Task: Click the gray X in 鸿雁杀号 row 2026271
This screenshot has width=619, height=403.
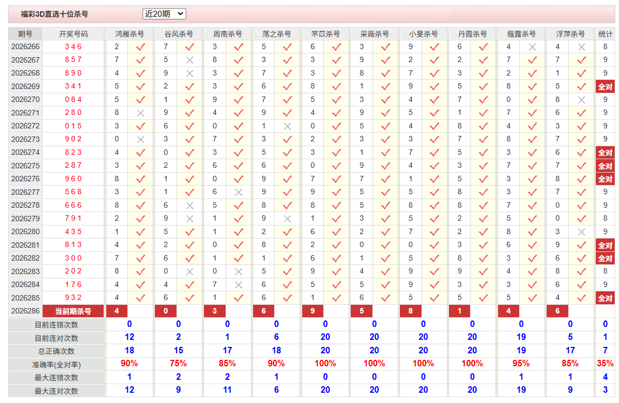Action: [x=140, y=113]
